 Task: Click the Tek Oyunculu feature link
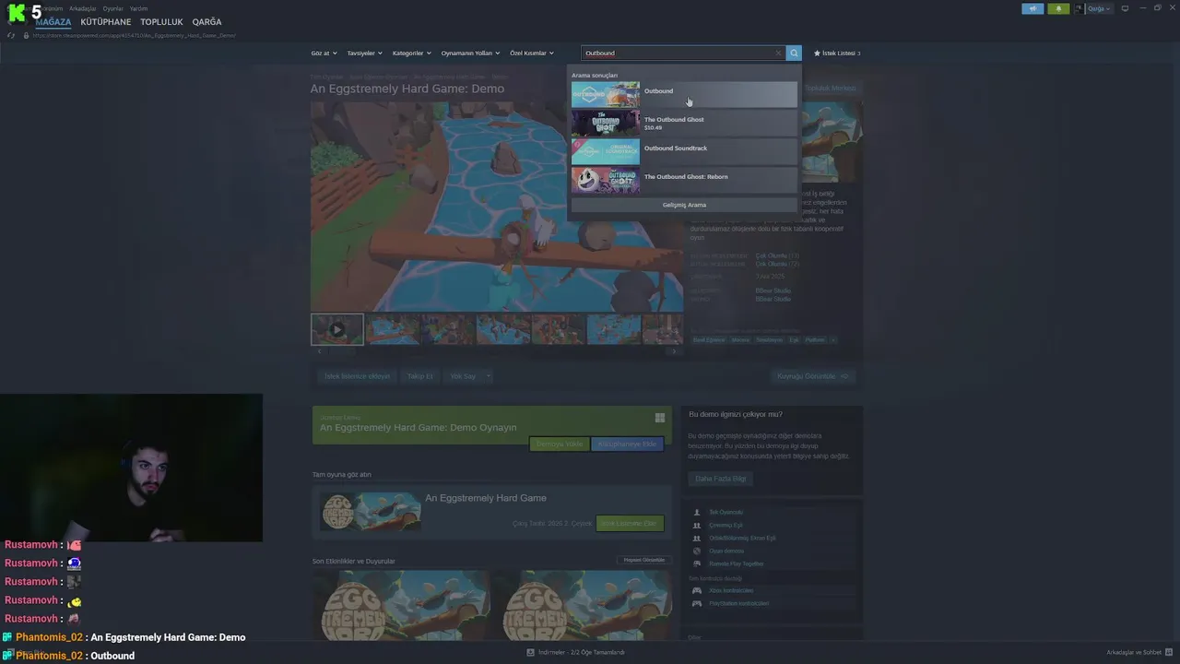726,512
